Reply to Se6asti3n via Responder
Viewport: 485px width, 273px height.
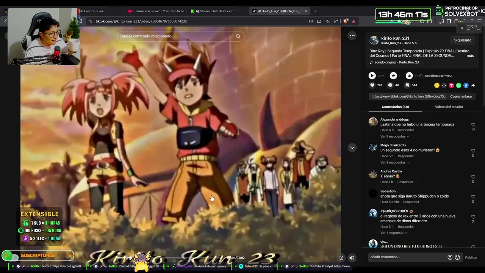411,202
